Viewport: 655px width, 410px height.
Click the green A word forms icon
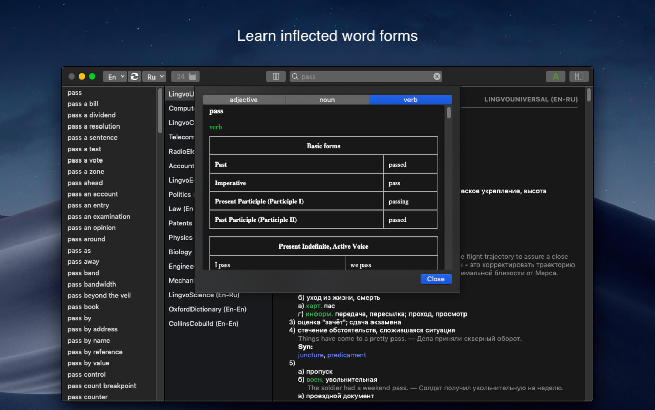click(x=555, y=76)
